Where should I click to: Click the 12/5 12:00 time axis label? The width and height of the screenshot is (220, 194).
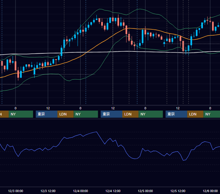click(178, 191)
